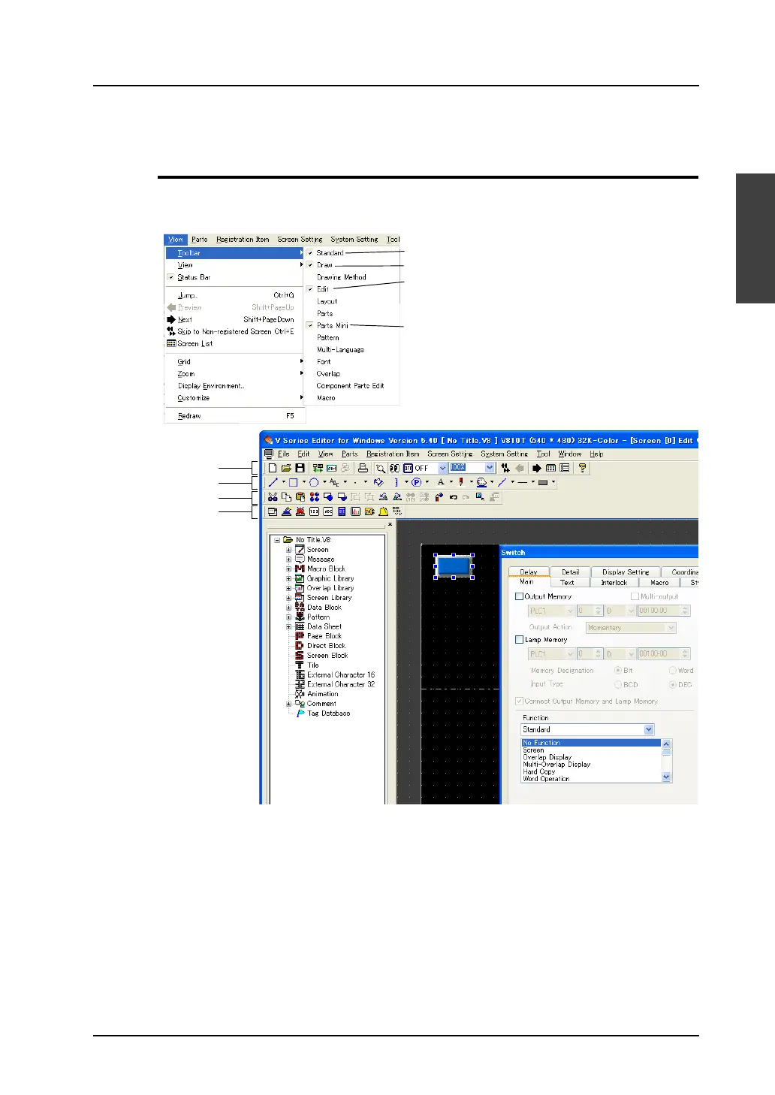Click the New file icon
This screenshot has height=1095, width=775.
(x=273, y=468)
